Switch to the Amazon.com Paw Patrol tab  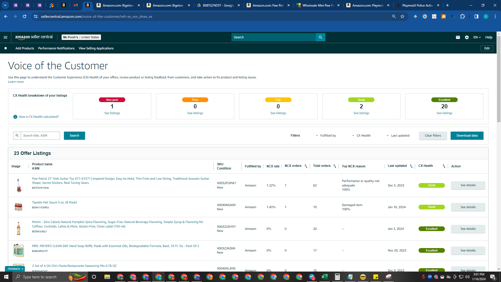[x=268, y=5]
